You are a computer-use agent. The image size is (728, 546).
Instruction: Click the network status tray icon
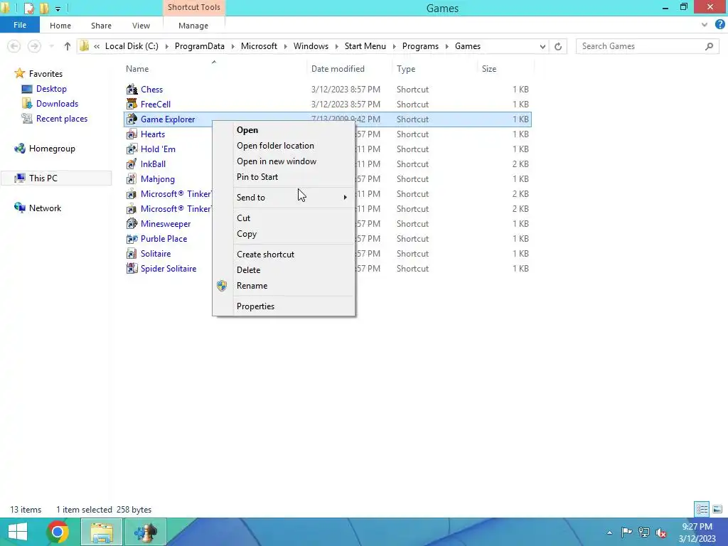644,532
